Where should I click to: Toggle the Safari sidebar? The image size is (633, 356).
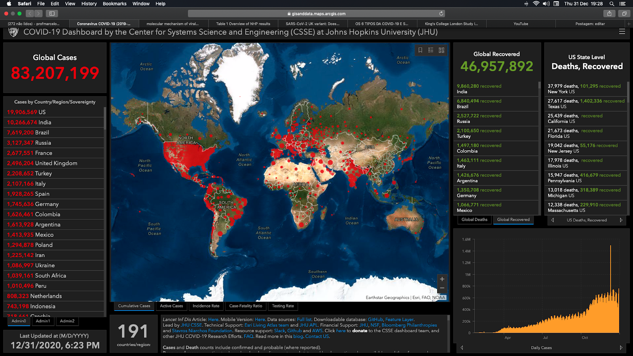click(52, 13)
